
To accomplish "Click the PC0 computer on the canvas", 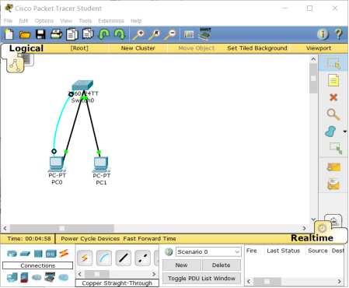I will point(56,164).
